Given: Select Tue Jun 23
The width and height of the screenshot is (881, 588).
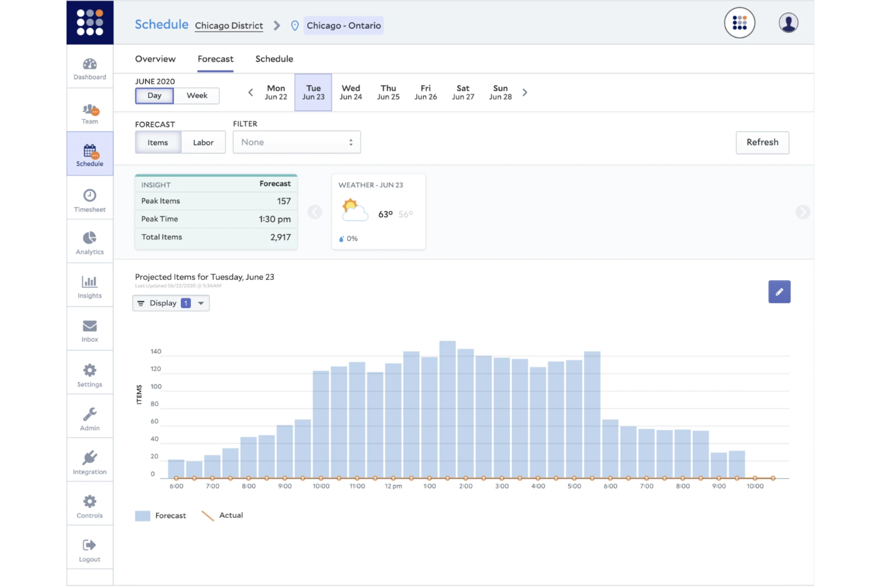Looking at the screenshot, I should click(x=313, y=92).
